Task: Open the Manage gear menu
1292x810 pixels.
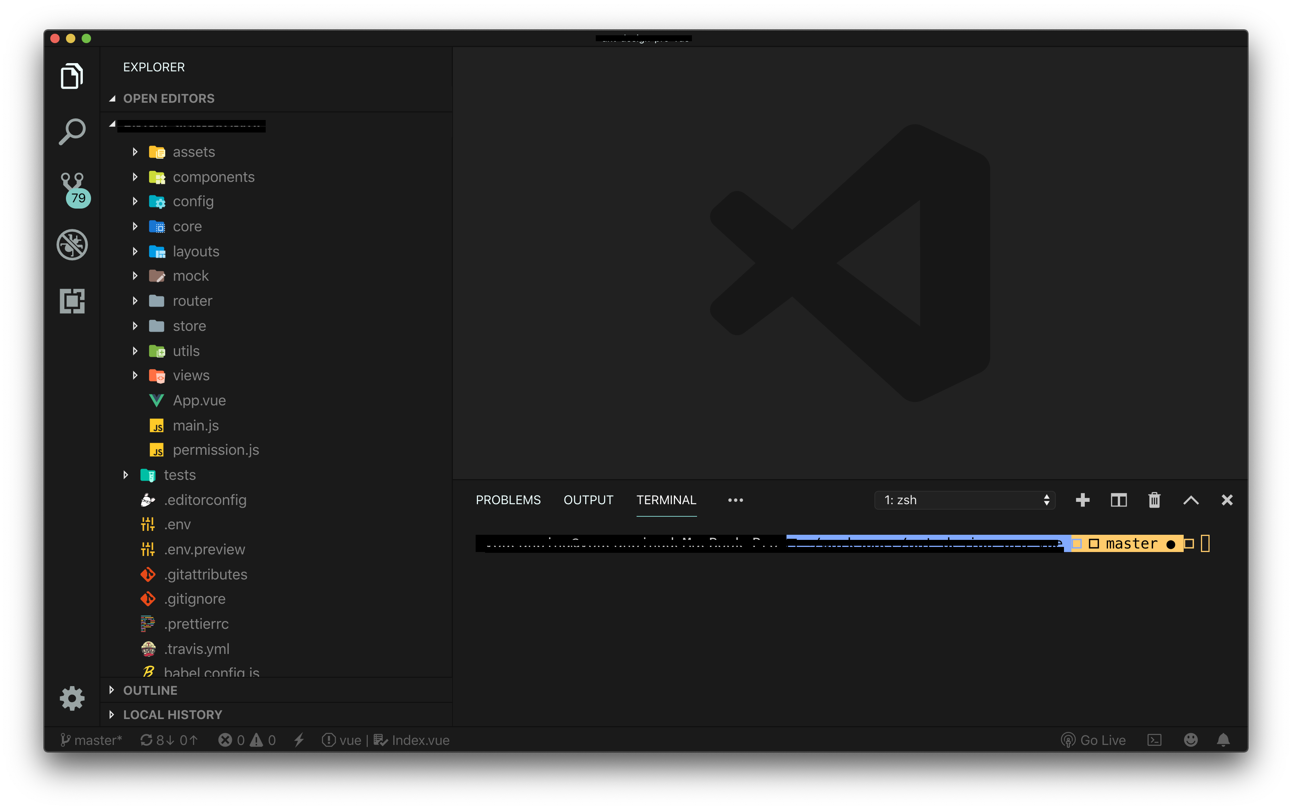Action: (72, 698)
